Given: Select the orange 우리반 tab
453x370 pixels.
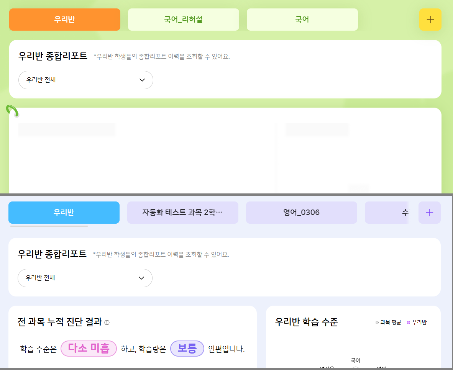Looking at the screenshot, I should point(65,20).
